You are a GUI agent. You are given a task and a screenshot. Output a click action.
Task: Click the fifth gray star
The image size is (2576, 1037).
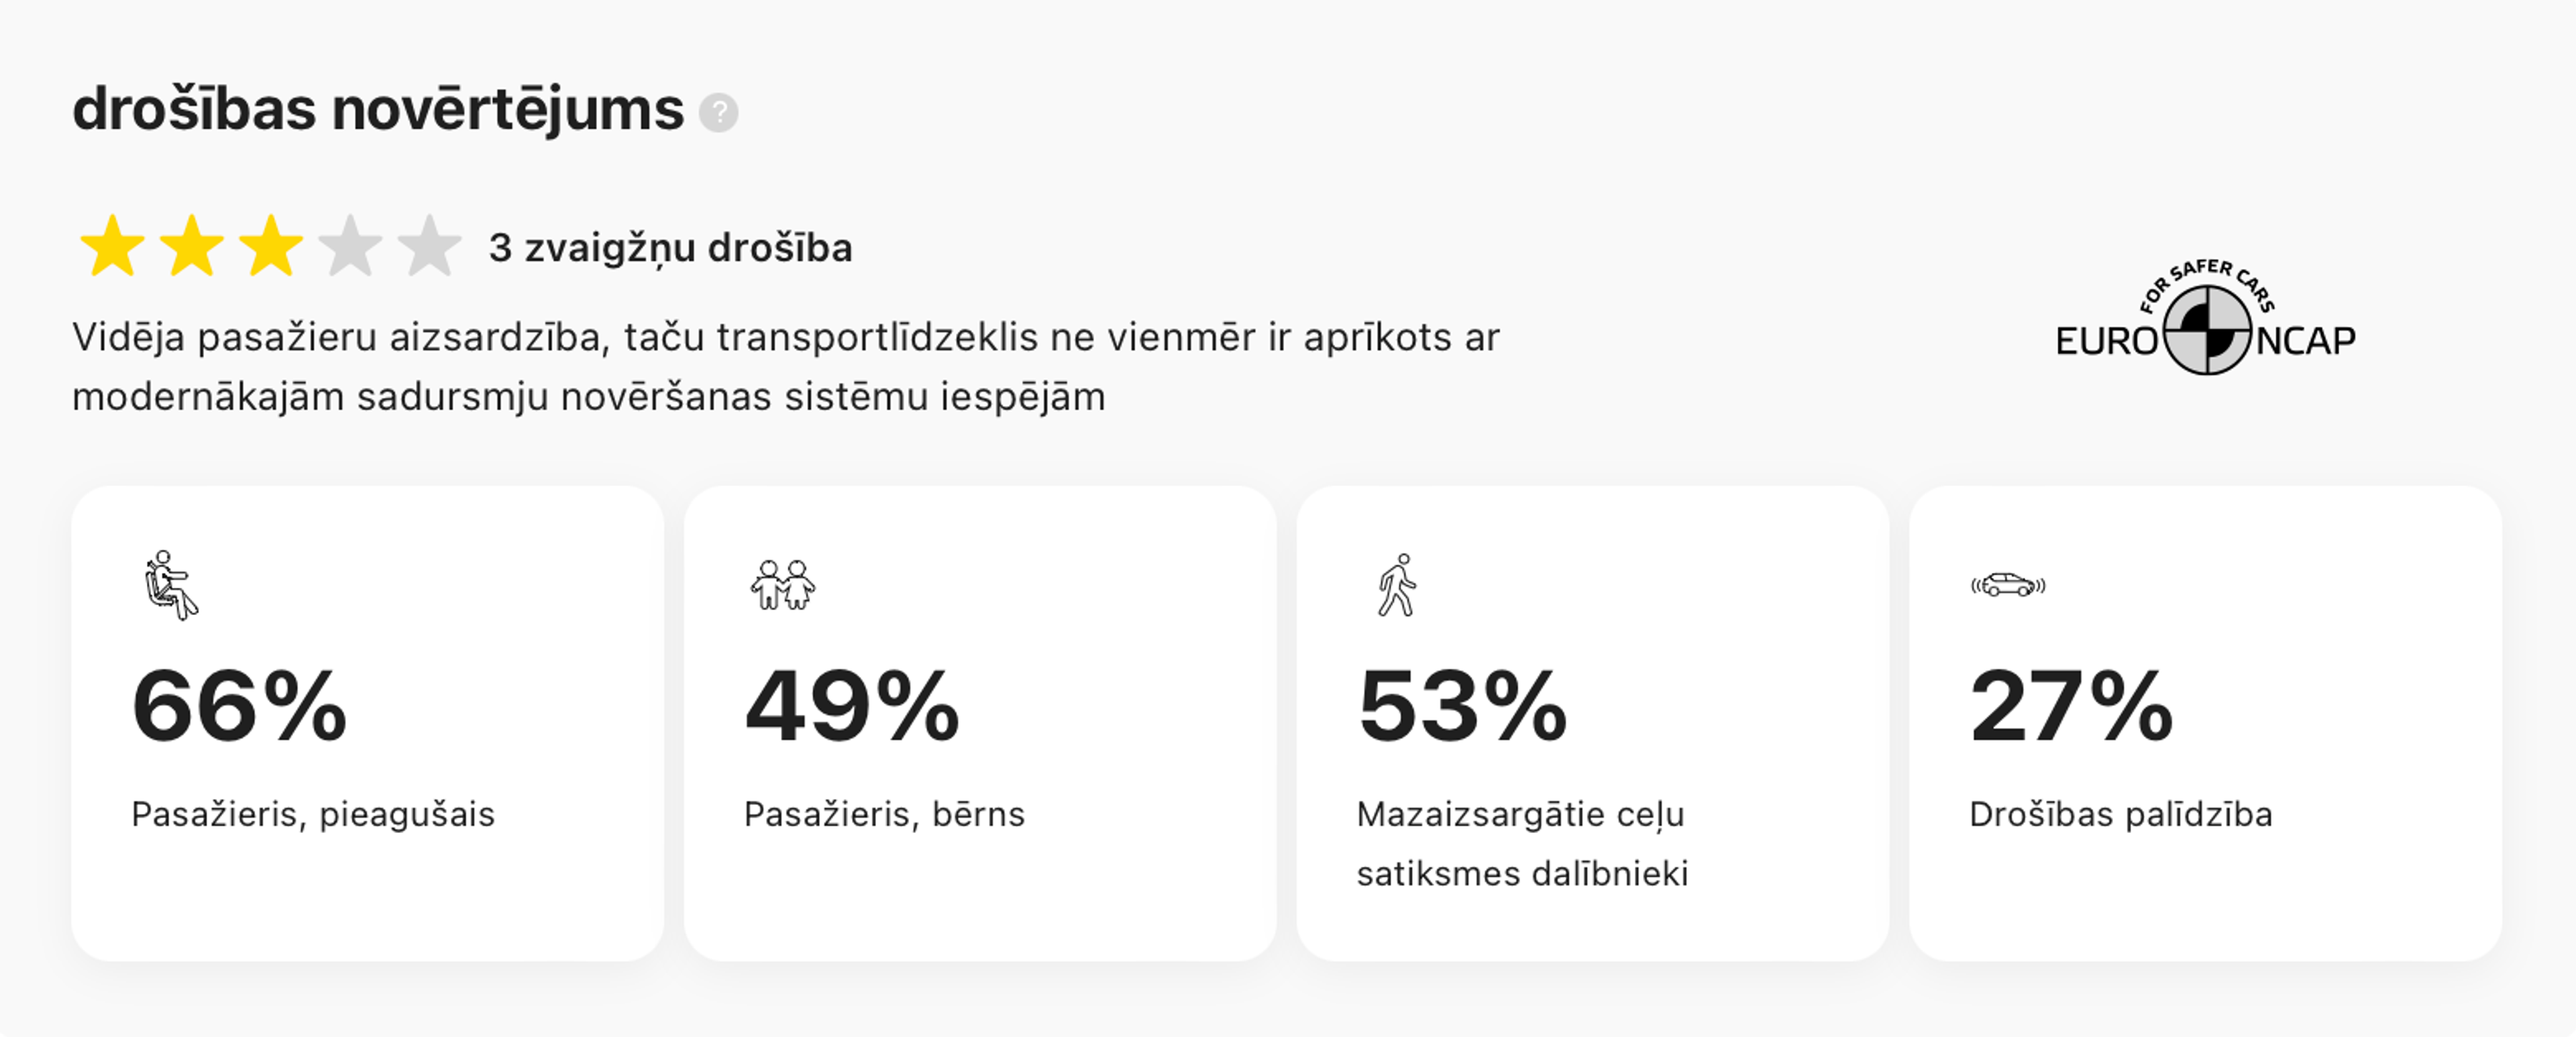(x=429, y=246)
